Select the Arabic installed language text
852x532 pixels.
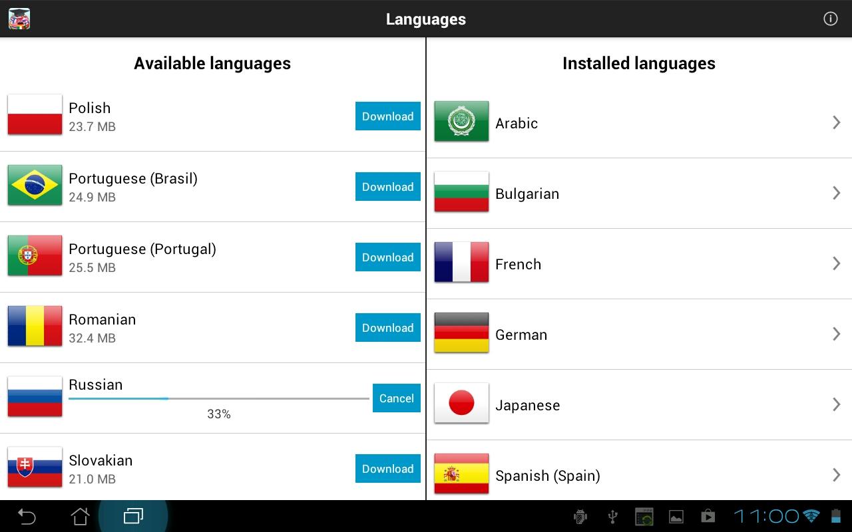pos(517,123)
